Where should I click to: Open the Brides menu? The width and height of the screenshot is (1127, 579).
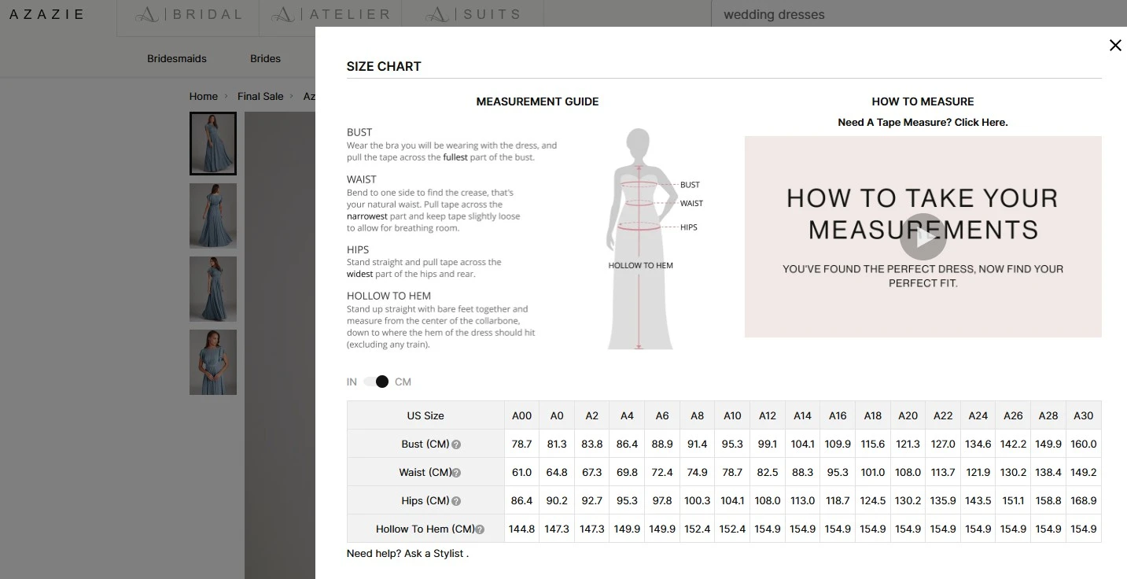click(x=266, y=58)
